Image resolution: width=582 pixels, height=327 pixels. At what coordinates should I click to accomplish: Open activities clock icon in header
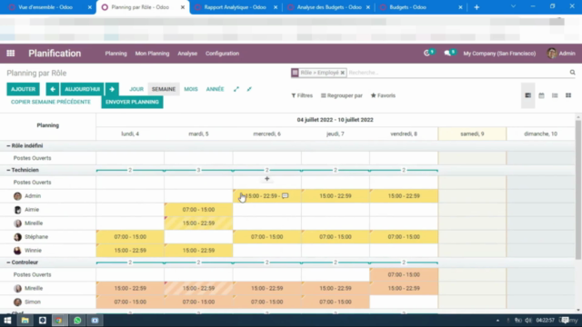pyautogui.click(x=426, y=54)
